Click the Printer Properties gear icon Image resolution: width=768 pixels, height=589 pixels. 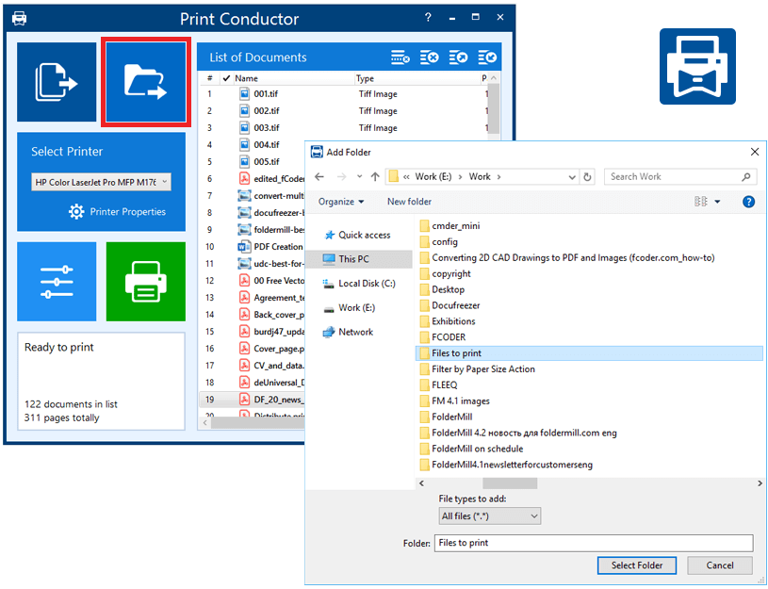click(x=76, y=212)
